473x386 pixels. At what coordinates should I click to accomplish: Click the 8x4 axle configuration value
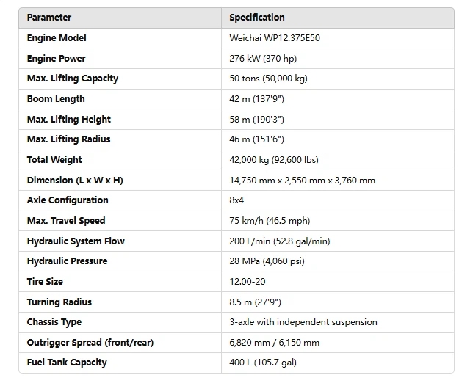tap(239, 200)
